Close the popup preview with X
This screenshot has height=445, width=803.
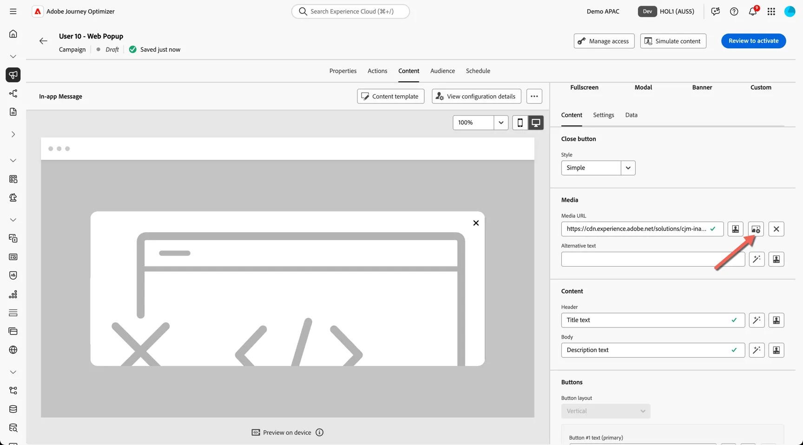[x=476, y=223]
